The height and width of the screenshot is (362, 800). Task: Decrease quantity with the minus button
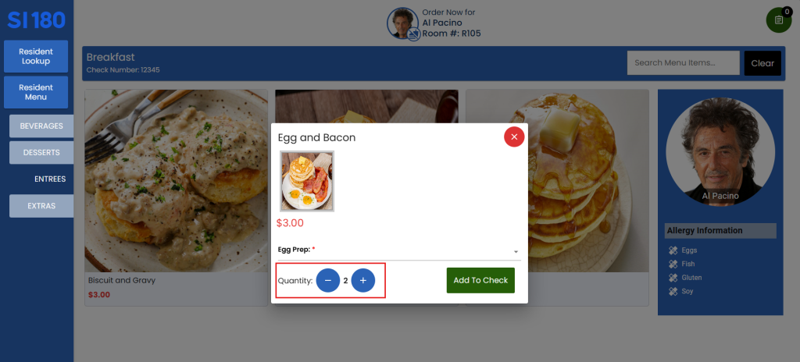pyautogui.click(x=328, y=280)
